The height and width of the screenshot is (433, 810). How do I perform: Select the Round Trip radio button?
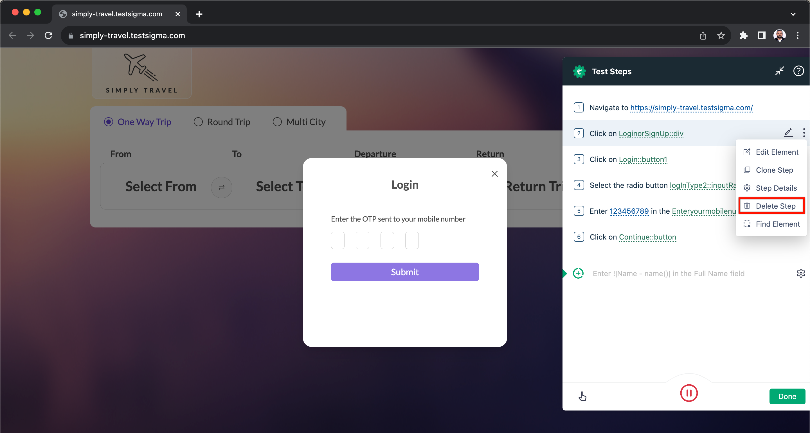coord(198,122)
